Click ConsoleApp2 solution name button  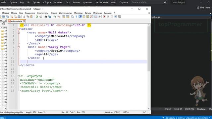178,2
